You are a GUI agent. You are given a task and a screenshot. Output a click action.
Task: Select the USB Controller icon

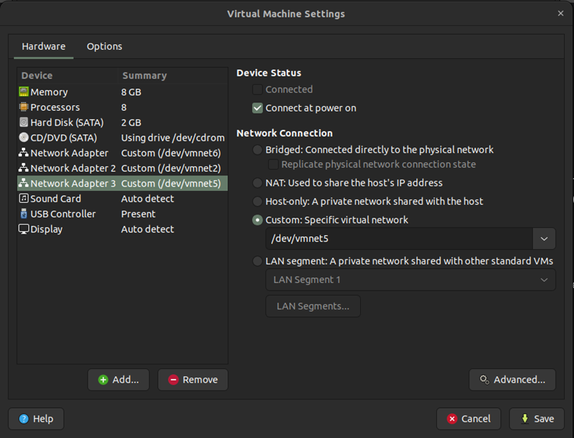(24, 214)
